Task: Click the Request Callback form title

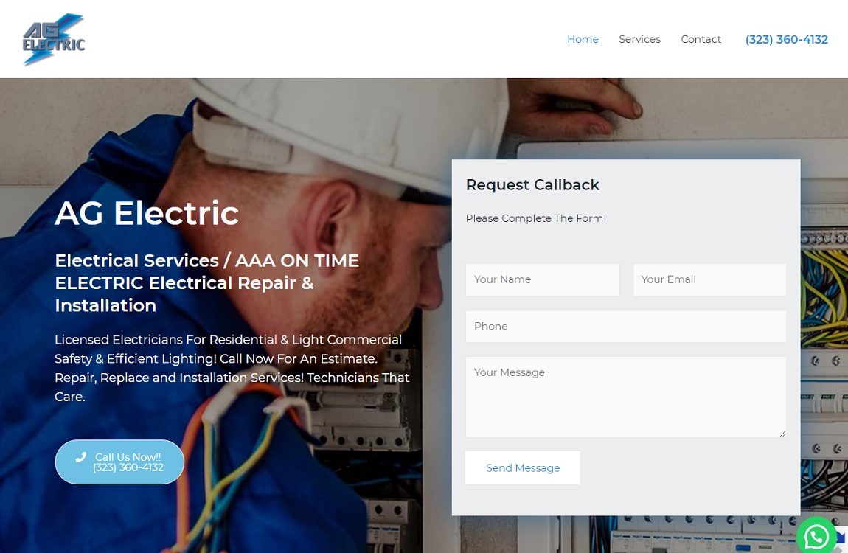Action: point(532,185)
